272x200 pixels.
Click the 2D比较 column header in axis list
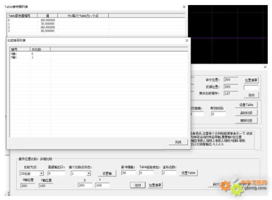point(40,49)
